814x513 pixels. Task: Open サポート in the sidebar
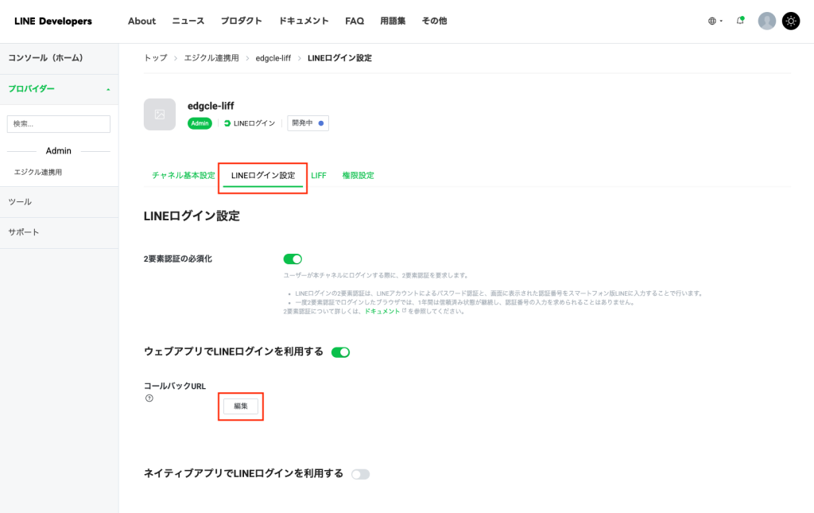click(x=59, y=232)
